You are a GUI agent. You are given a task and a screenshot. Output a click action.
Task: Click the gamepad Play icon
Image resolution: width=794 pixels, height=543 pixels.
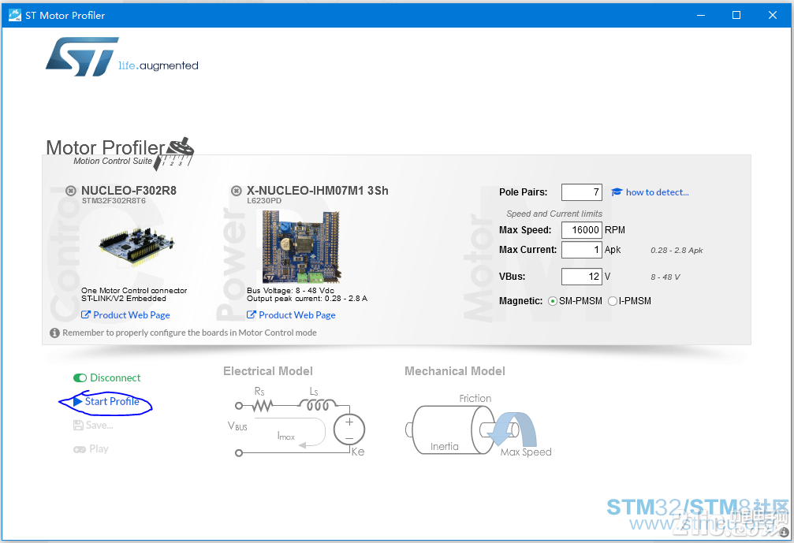(80, 449)
